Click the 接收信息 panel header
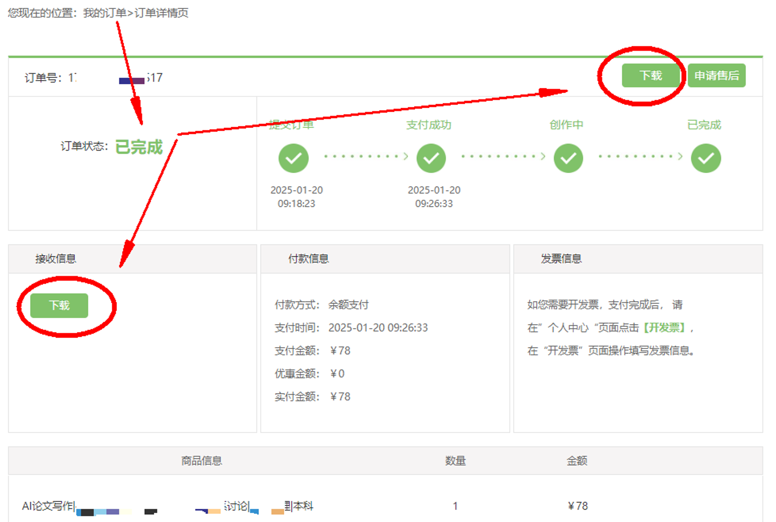The height and width of the screenshot is (522, 776). tap(133, 259)
